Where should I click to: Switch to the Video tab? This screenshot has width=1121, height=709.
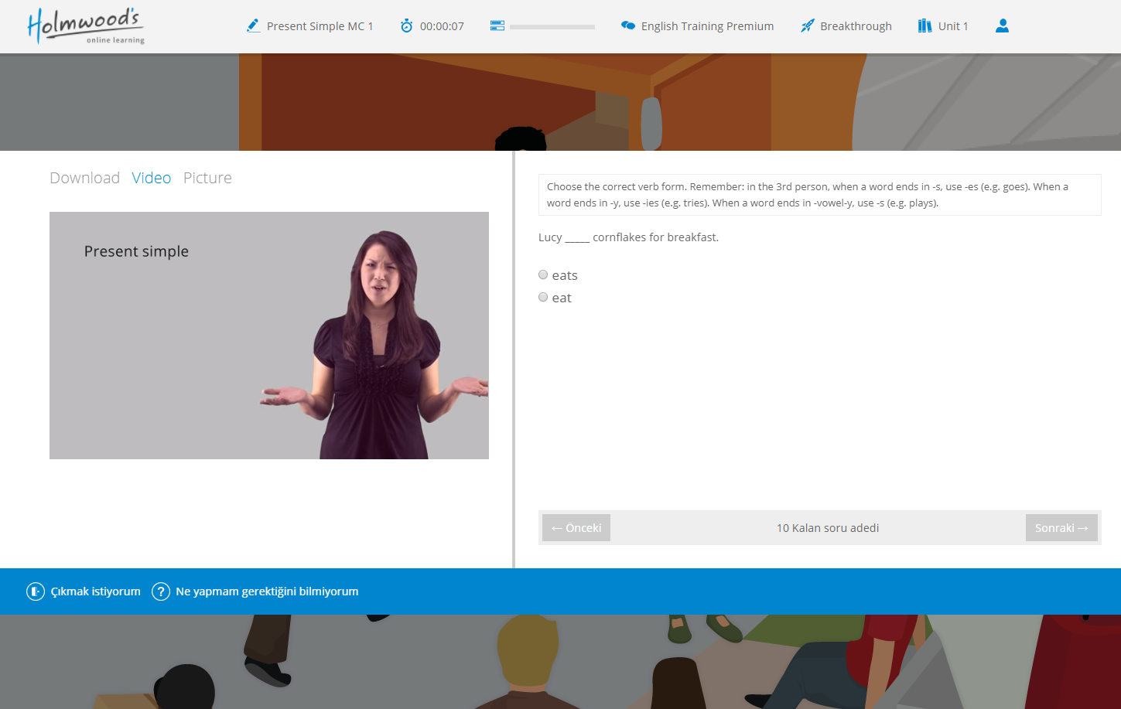click(x=152, y=178)
